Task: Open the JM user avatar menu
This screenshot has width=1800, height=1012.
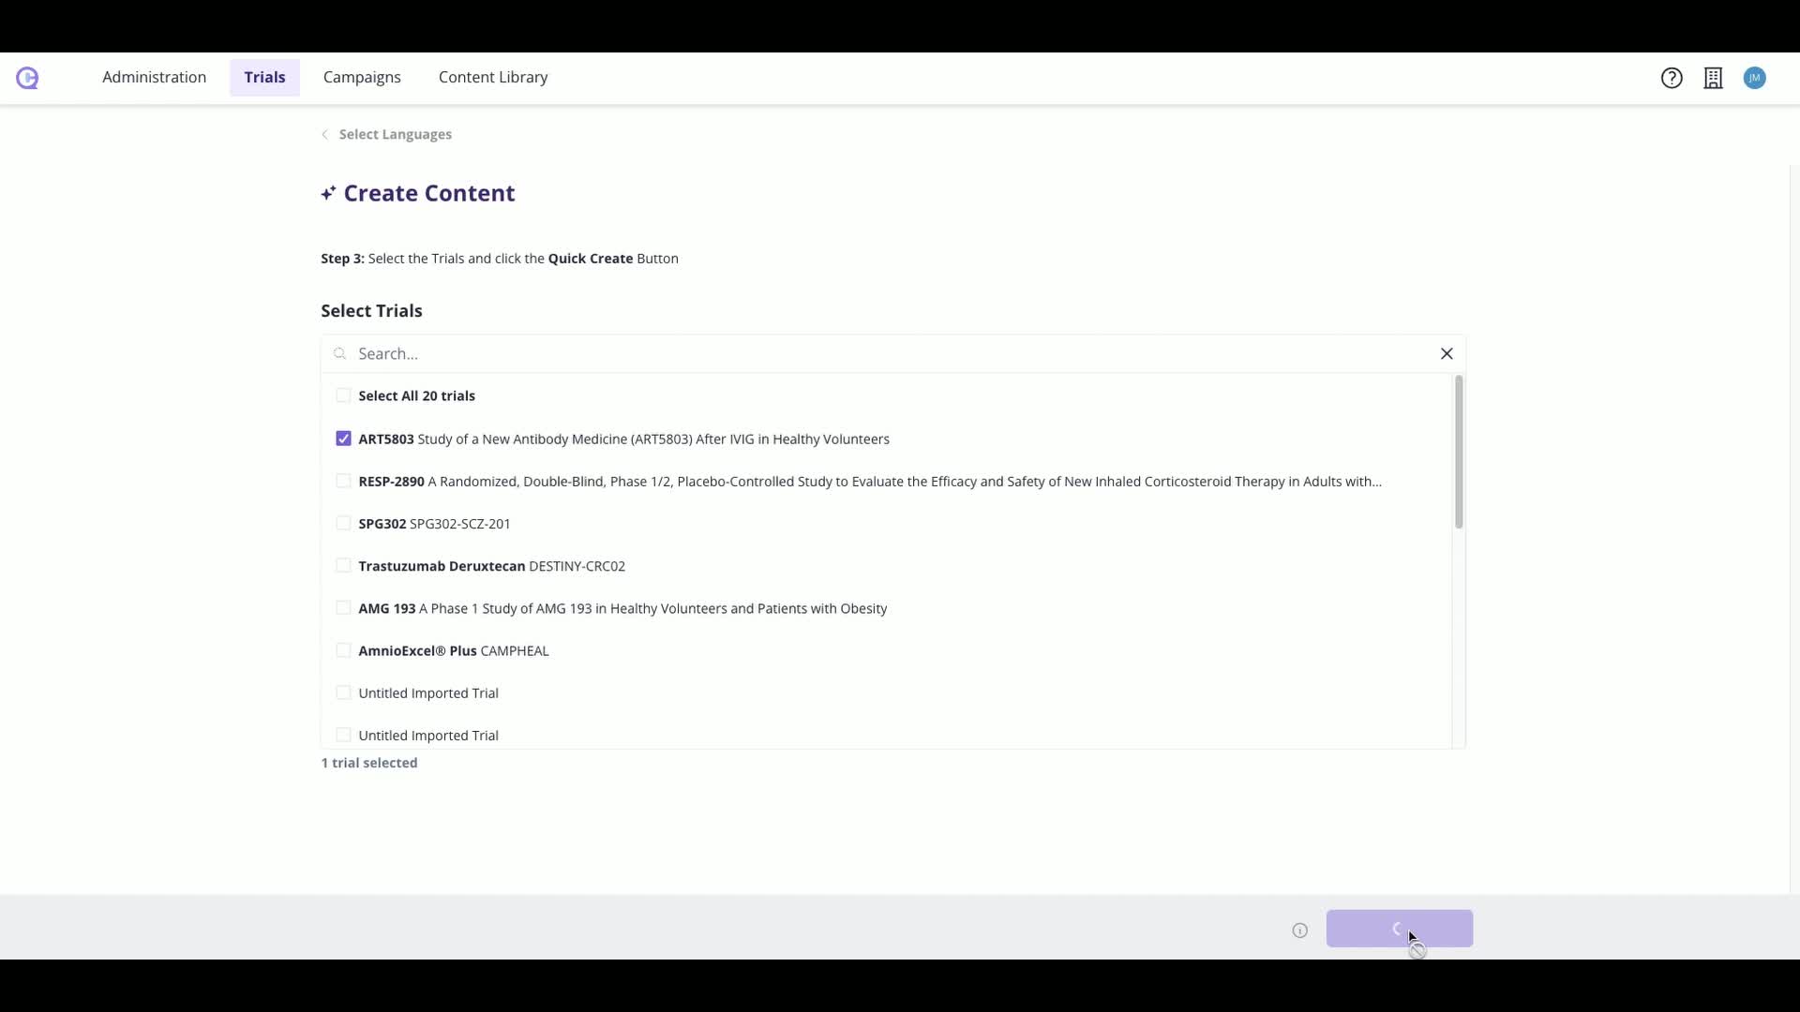Action: coord(1755,78)
